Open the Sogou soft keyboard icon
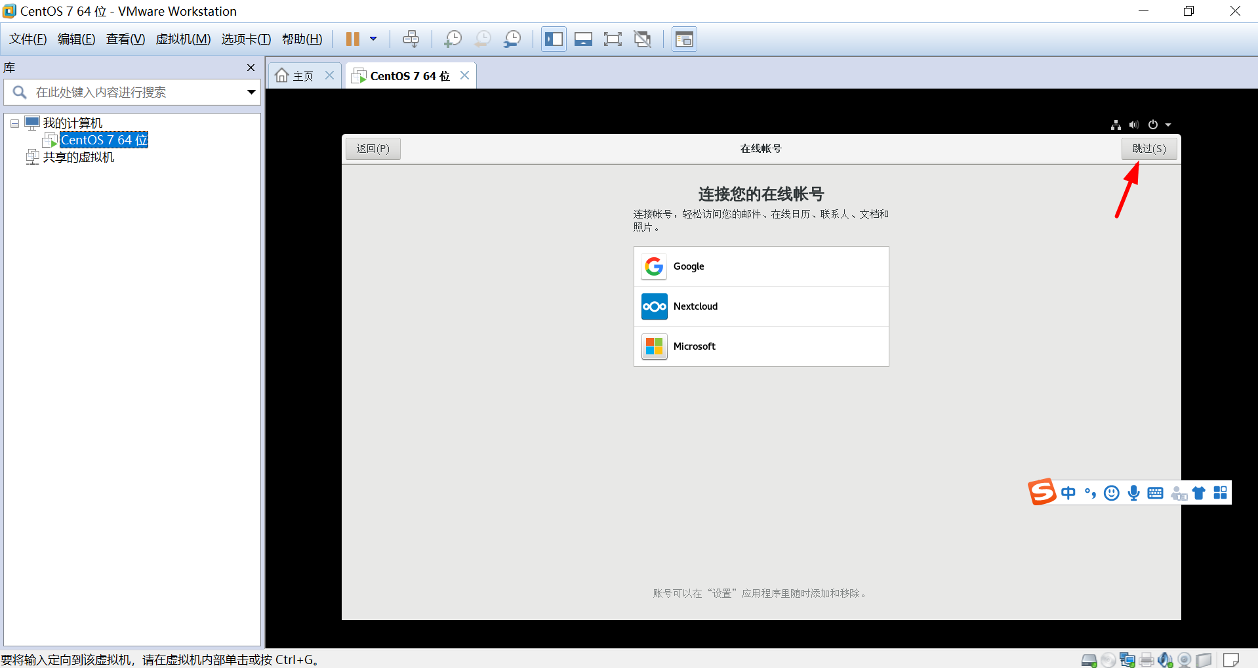Screen dimensions: 1258x668 click(x=1155, y=493)
